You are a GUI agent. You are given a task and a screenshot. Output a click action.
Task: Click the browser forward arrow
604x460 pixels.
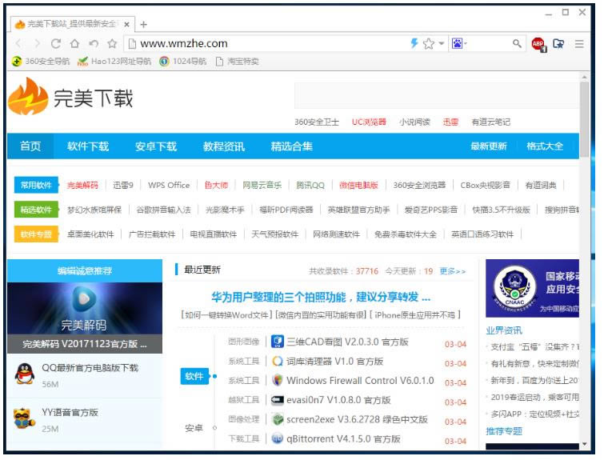[37, 44]
